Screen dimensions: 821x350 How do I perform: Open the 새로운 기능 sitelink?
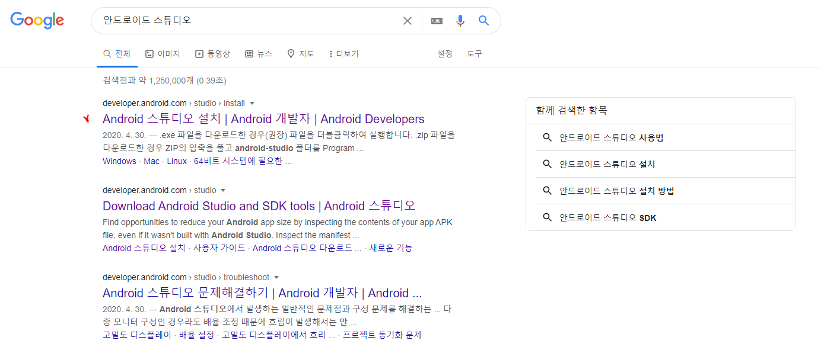point(391,248)
